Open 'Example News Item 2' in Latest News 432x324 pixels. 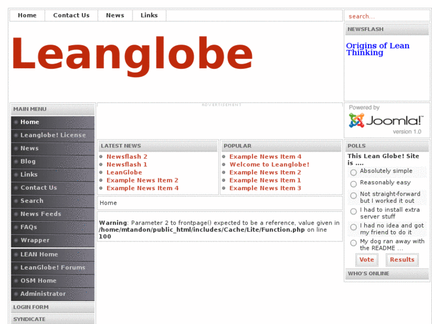pyautogui.click(x=143, y=180)
